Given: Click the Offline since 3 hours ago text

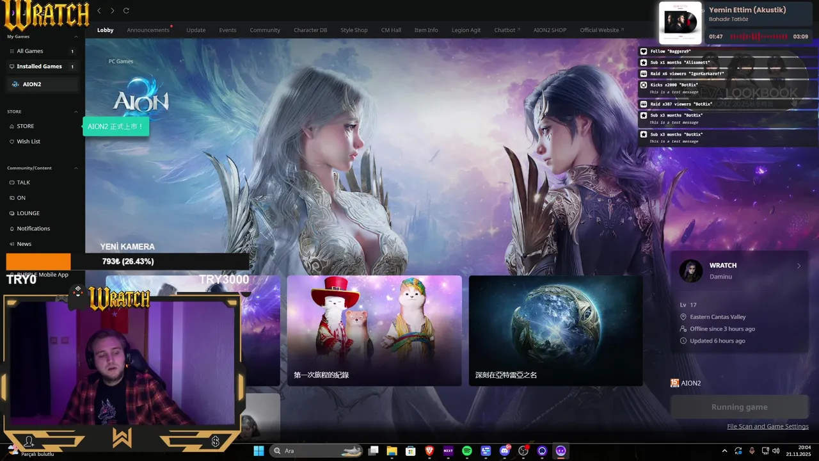Looking at the screenshot, I should [x=722, y=328].
